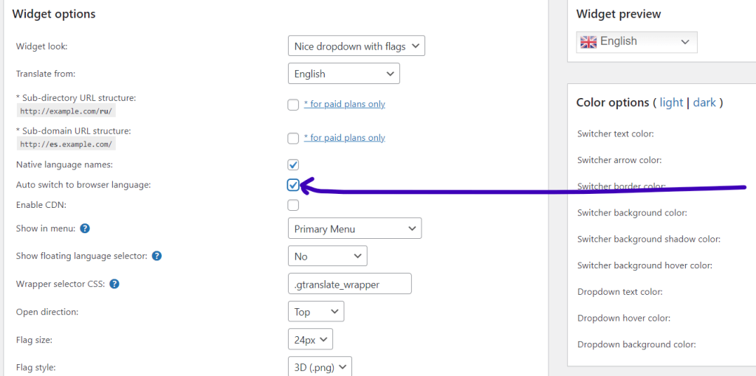This screenshot has width=756, height=376.
Task: Click Auto switch to browser language label
Action: (x=83, y=184)
